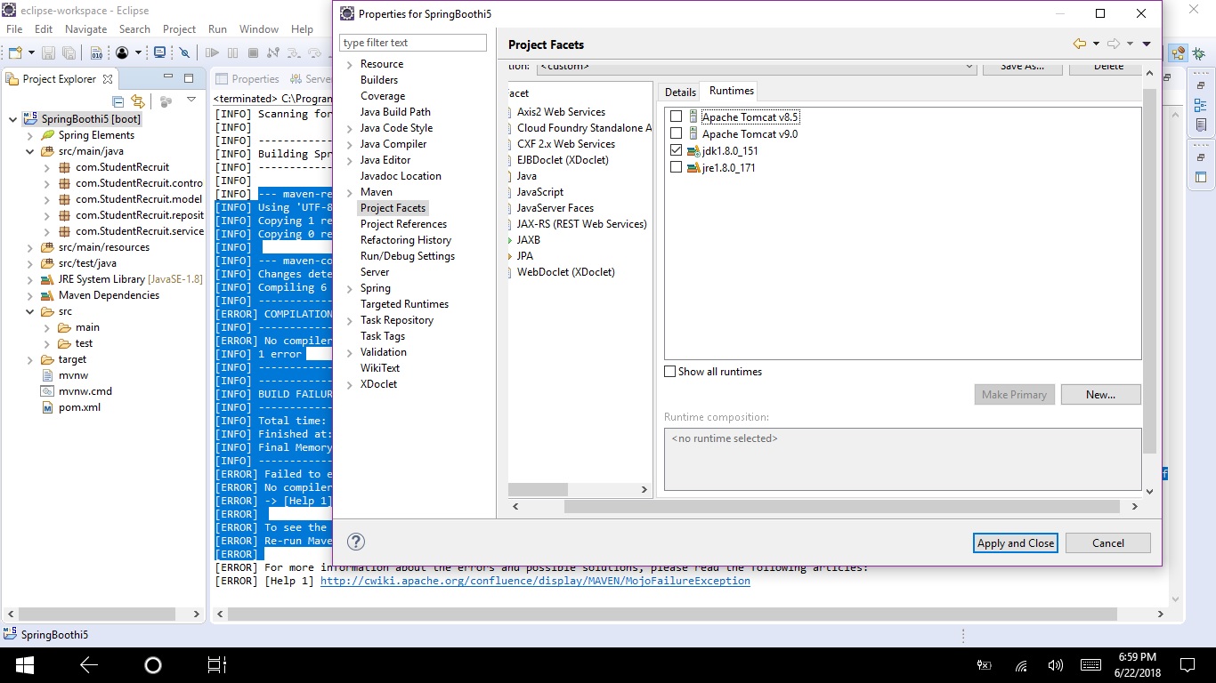1216x683 pixels.
Task: Check the jre1.8.0_171 runtime
Action: pos(677,167)
